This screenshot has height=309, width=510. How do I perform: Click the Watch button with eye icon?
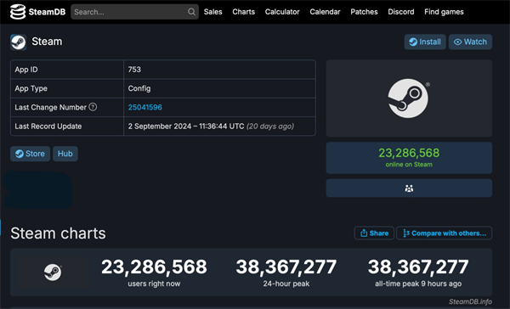point(470,42)
